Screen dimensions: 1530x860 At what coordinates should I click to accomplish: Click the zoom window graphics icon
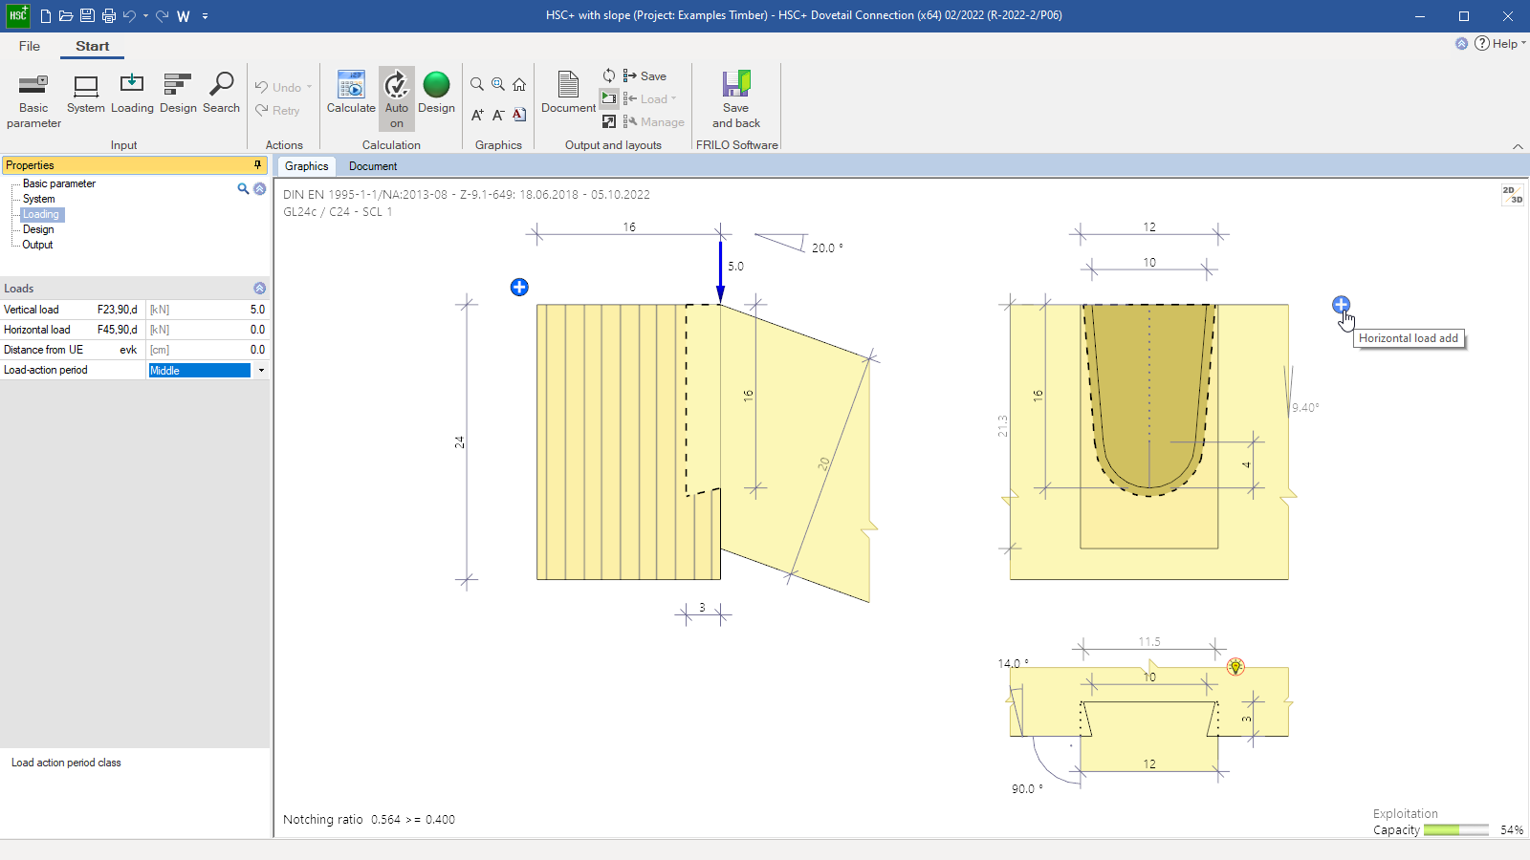[498, 84]
